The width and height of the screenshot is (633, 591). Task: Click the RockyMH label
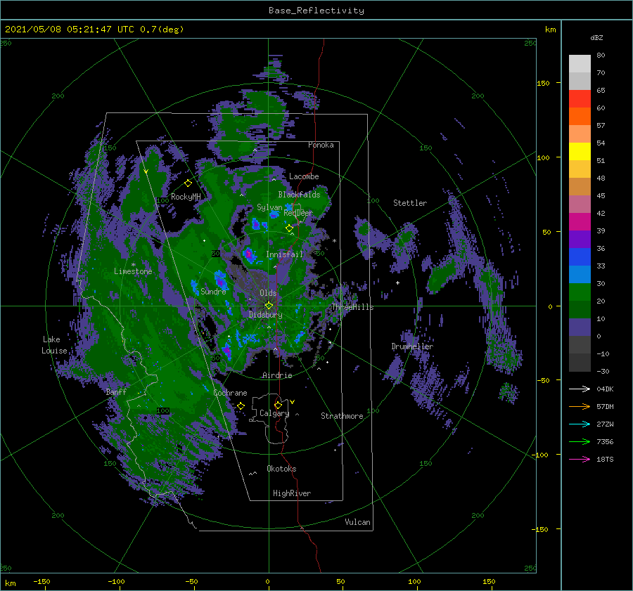pyautogui.click(x=186, y=197)
